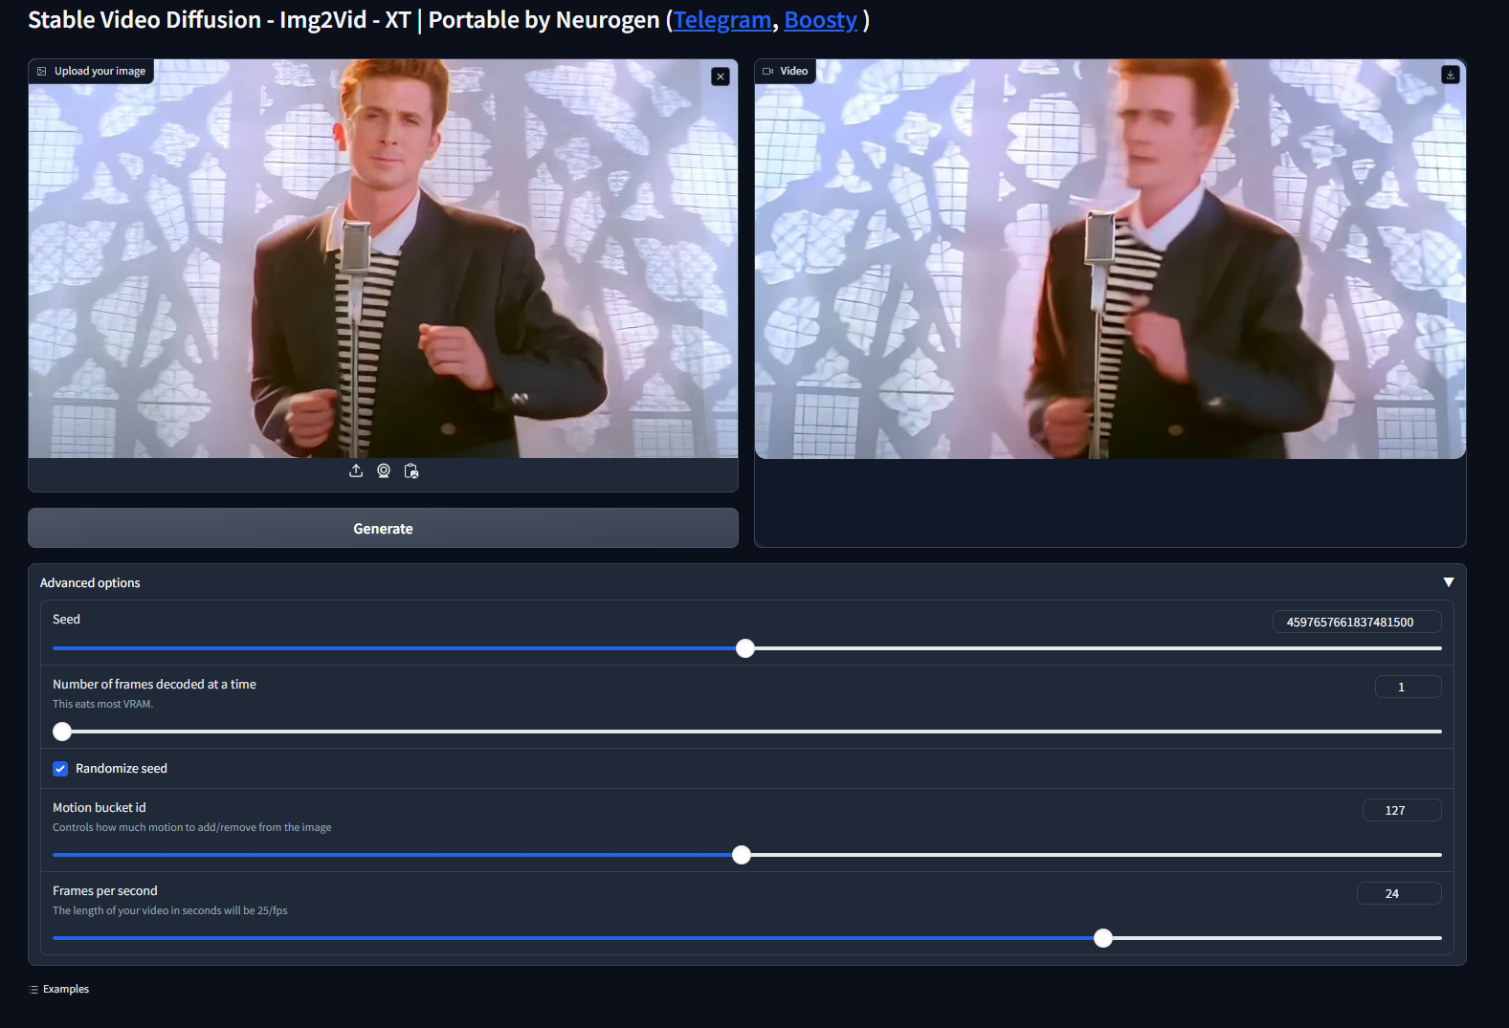Click the Motion bucket id value field
1509x1028 pixels.
click(1402, 810)
